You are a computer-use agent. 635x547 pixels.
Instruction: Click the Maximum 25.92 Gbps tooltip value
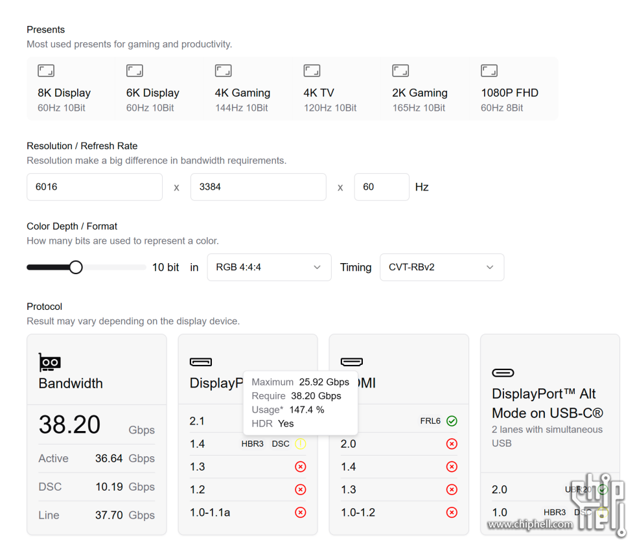[324, 382]
